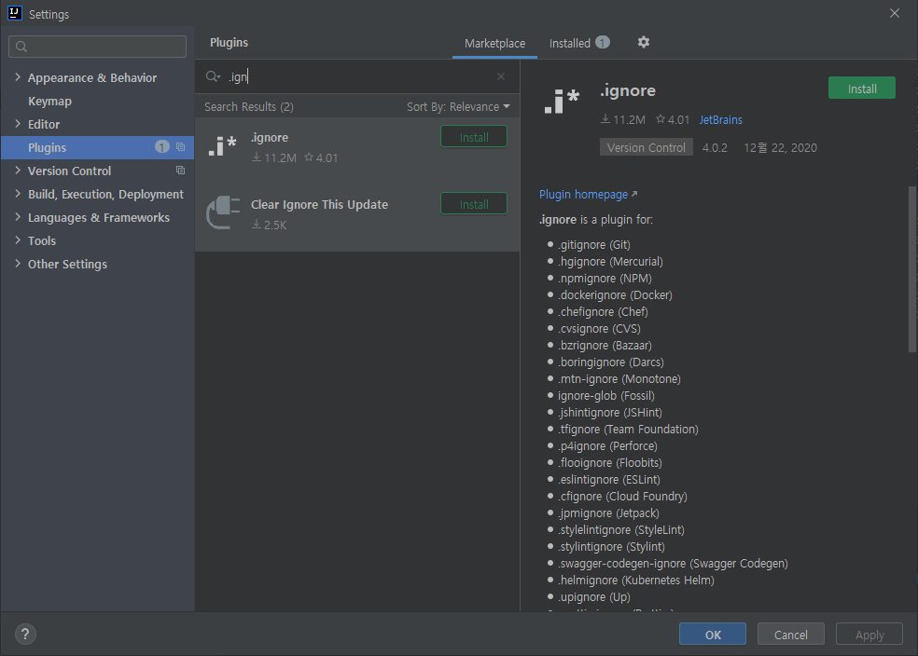The height and width of the screenshot is (656, 918).
Task: Click the .eslintignore (ESLint) list entry
Action: pos(609,480)
